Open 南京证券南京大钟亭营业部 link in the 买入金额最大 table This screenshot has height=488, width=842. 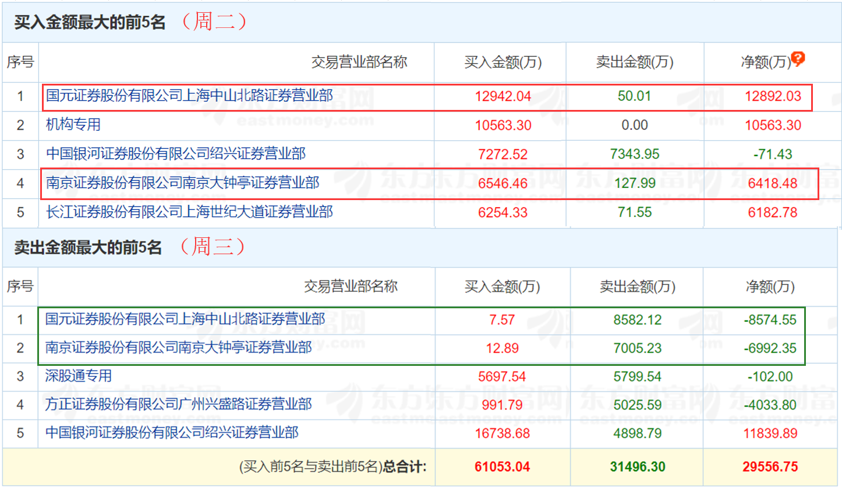183,183
